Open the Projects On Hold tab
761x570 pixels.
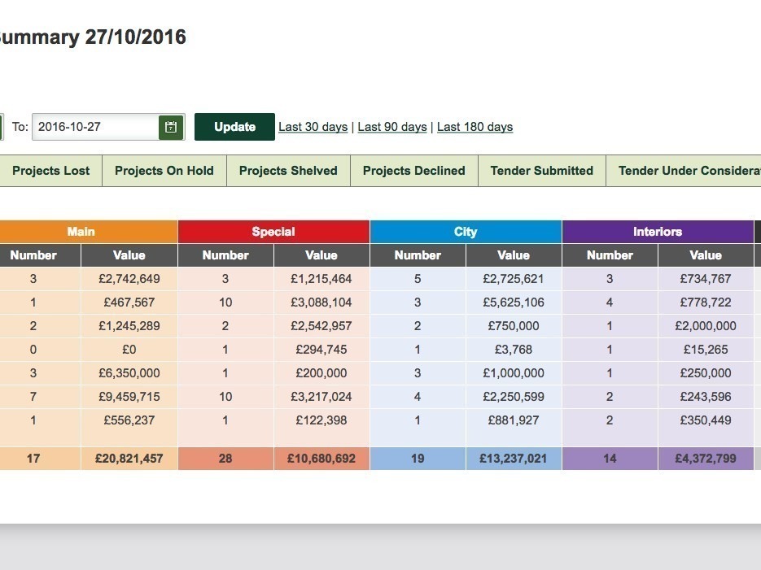click(164, 171)
